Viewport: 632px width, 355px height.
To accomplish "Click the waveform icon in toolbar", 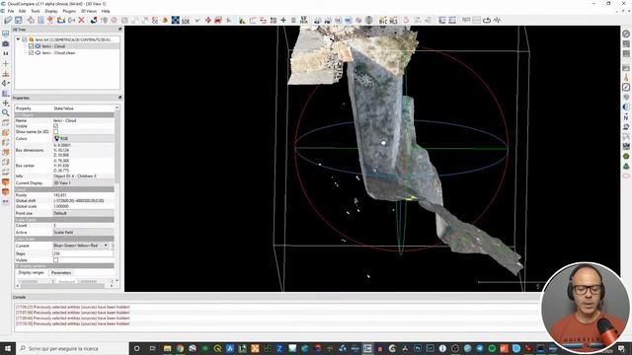I will point(497,20).
